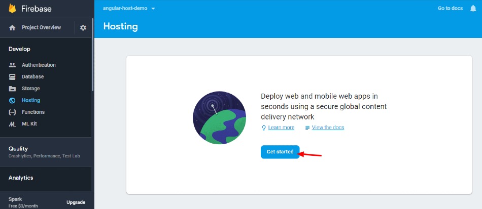The width and height of the screenshot is (482, 209).
Task: Open the View the docs link
Action: pyautogui.click(x=328, y=128)
